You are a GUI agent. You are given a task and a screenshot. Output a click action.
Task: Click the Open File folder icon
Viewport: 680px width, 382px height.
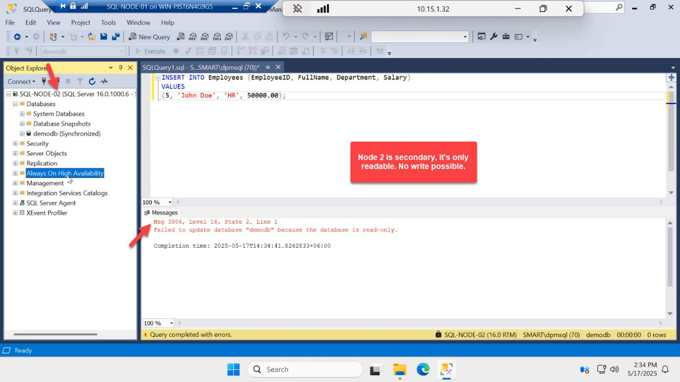coord(92,37)
